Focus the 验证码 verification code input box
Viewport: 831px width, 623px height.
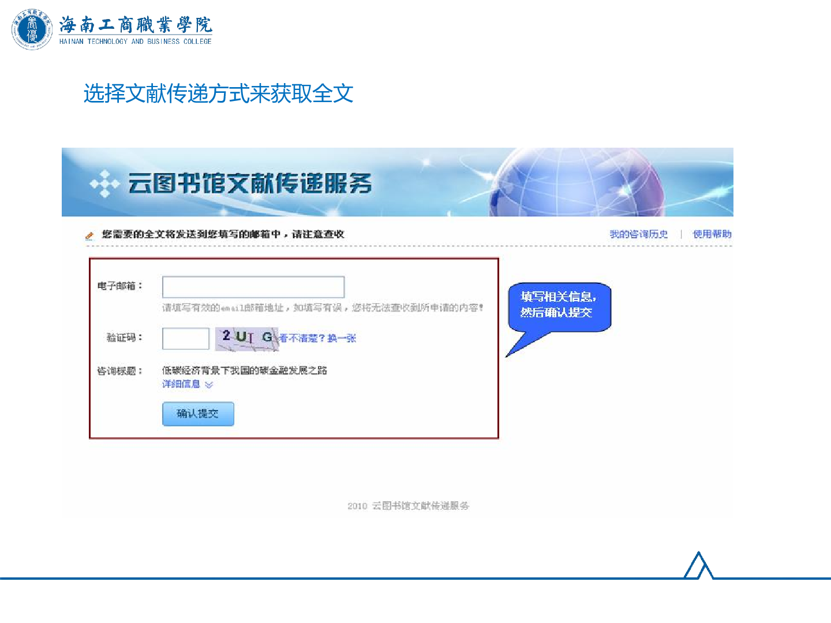(186, 339)
